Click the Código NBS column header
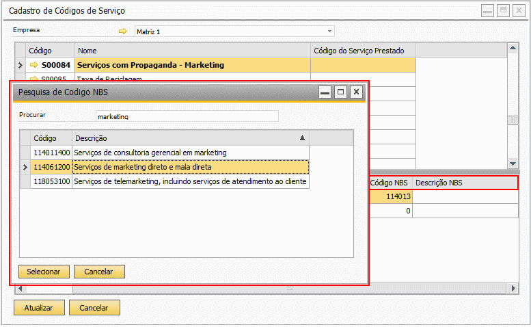 (x=390, y=183)
